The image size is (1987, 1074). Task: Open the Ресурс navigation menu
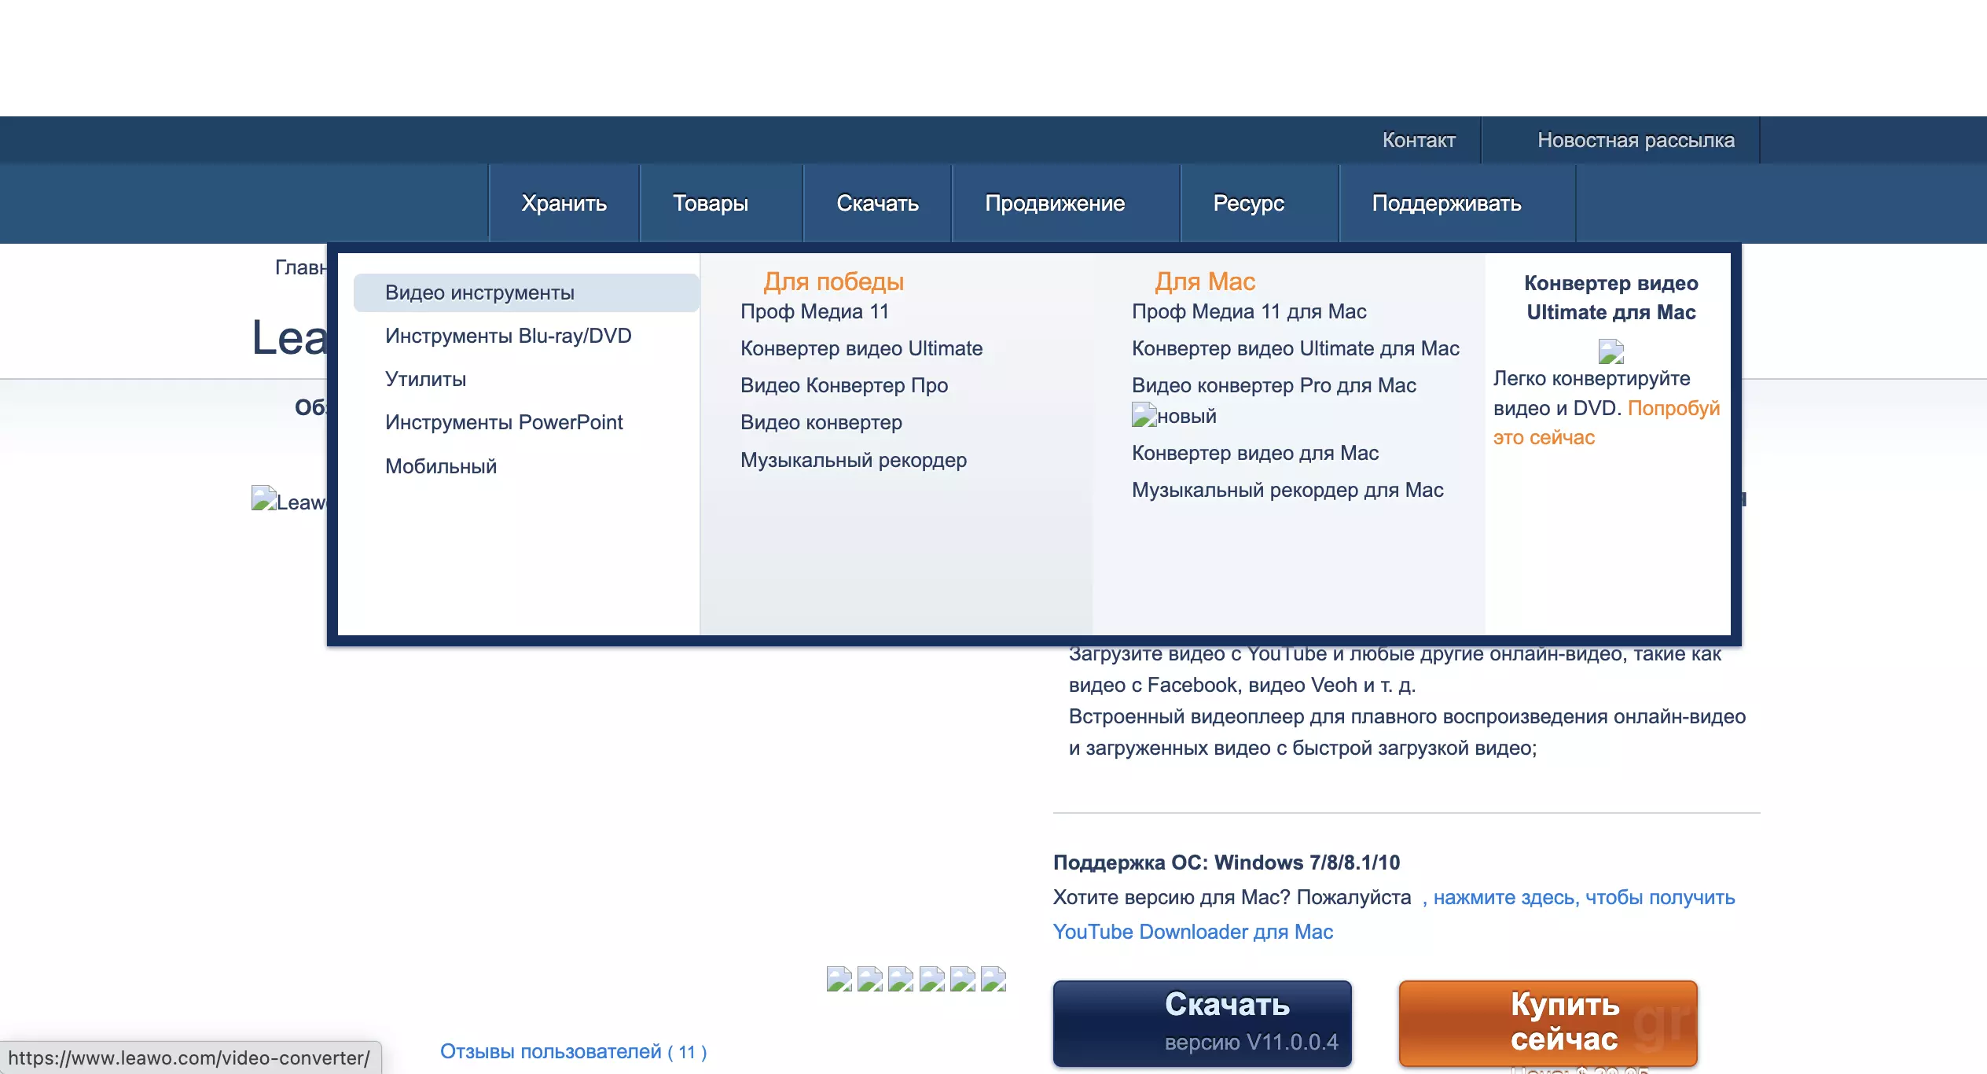coord(1249,203)
